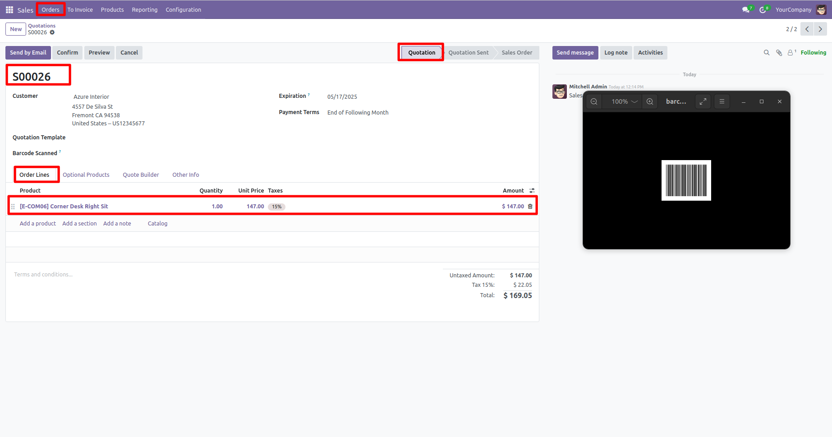The image size is (832, 437).
Task: Attach files paperclip icon in chatter
Action: 779,53
